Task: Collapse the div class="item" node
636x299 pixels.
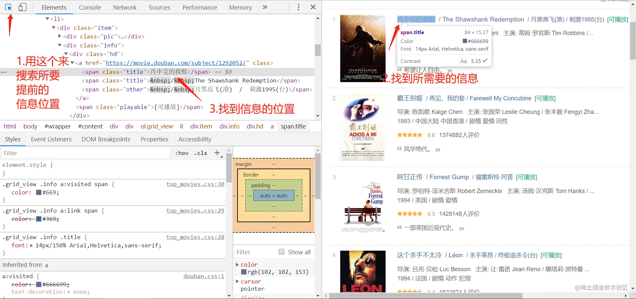Action: (x=54, y=28)
